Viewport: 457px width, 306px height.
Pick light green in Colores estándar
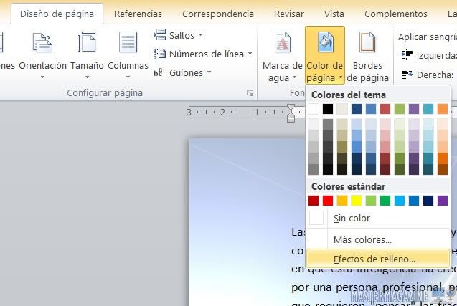tap(371, 201)
